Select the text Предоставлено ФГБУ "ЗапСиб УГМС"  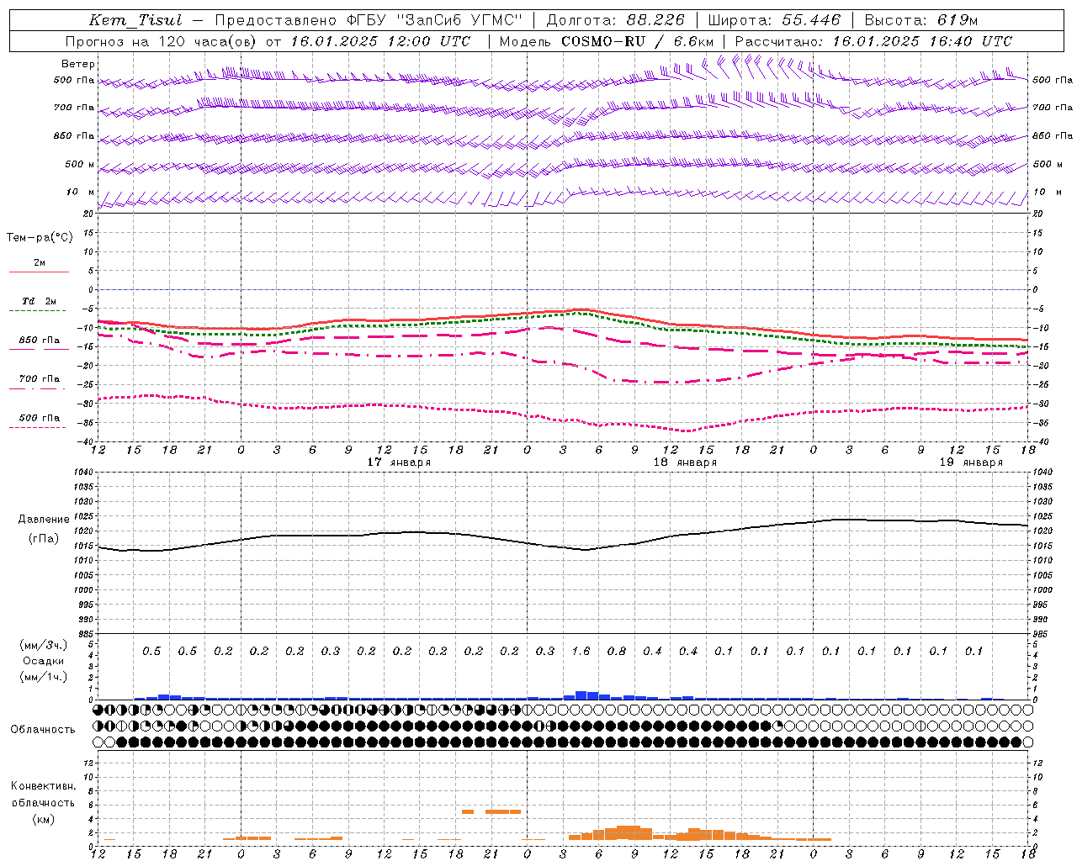[369, 20]
